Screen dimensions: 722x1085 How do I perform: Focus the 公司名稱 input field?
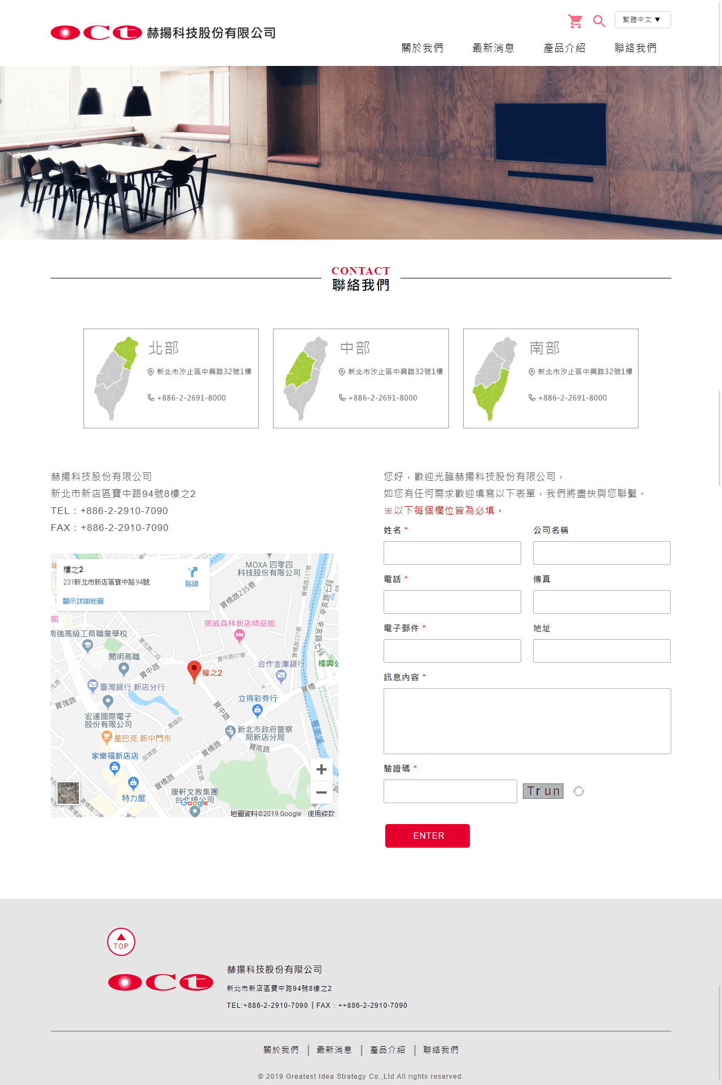(602, 553)
